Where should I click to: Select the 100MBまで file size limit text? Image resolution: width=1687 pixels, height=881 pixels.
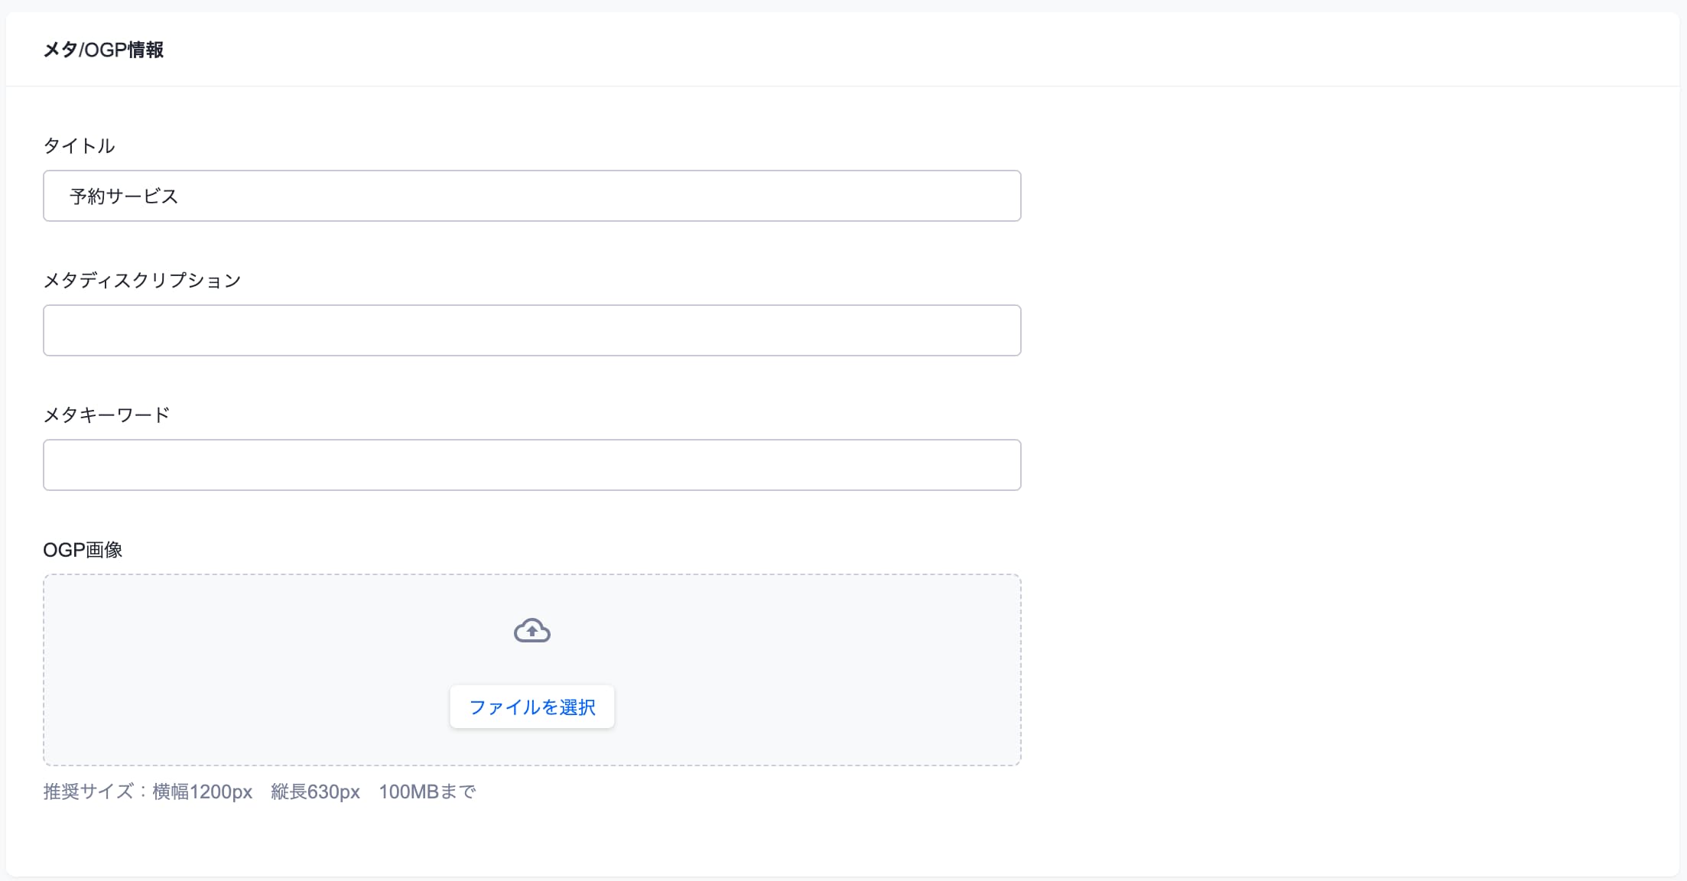tap(427, 791)
